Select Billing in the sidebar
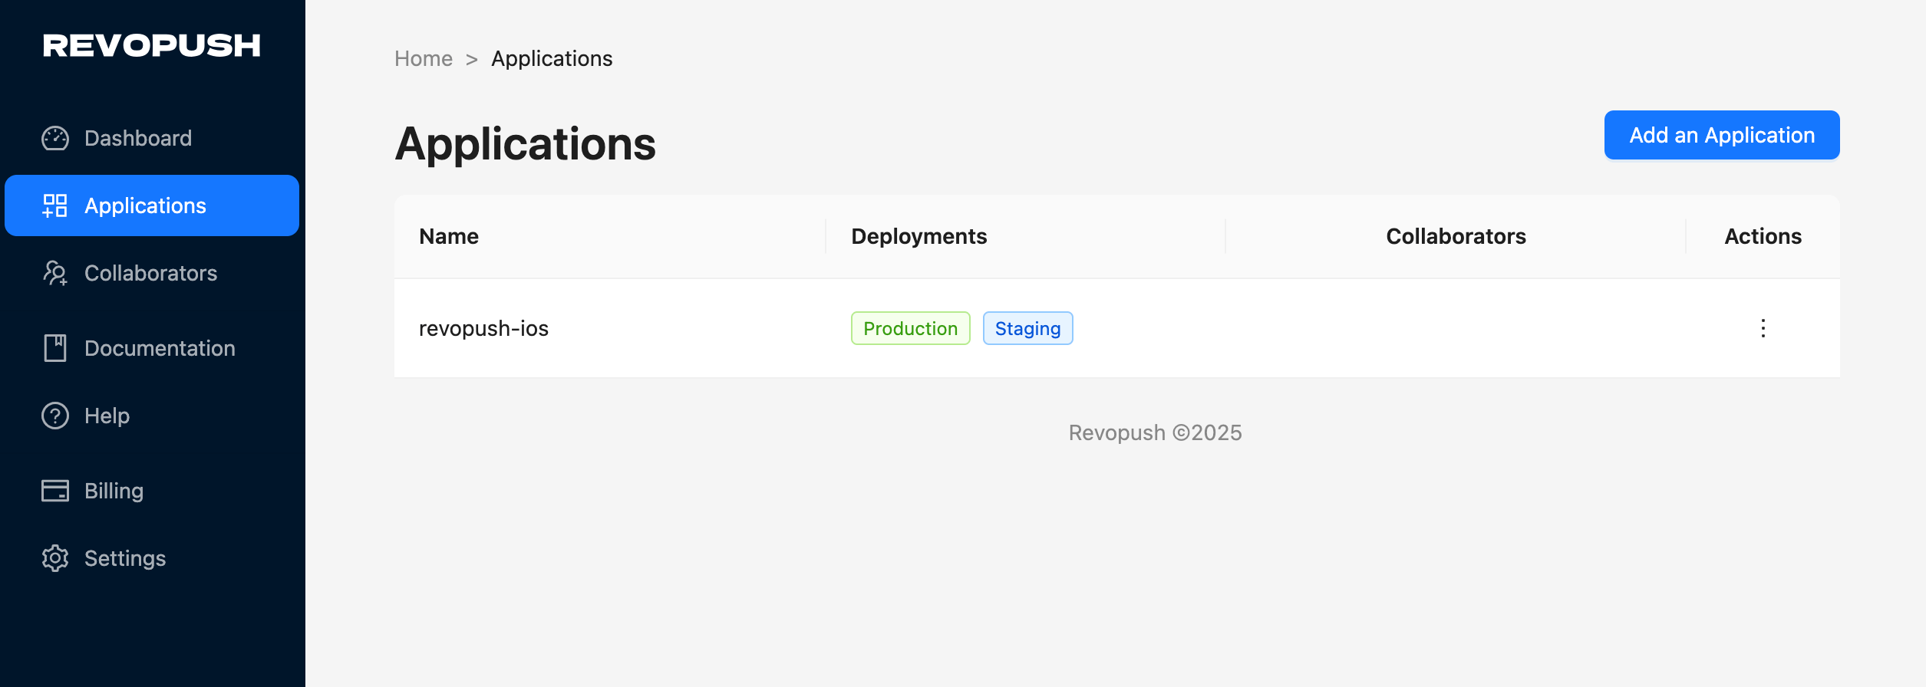This screenshot has height=687, width=1926. coord(114,491)
